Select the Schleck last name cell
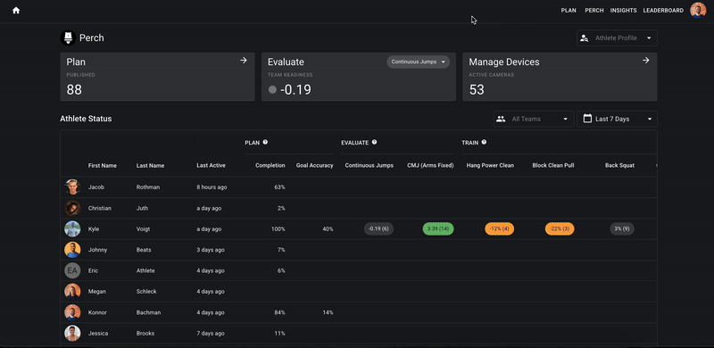 [145, 292]
